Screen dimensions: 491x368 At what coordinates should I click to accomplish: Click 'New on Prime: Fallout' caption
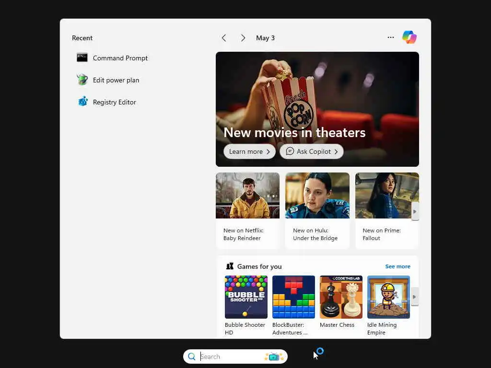click(381, 234)
